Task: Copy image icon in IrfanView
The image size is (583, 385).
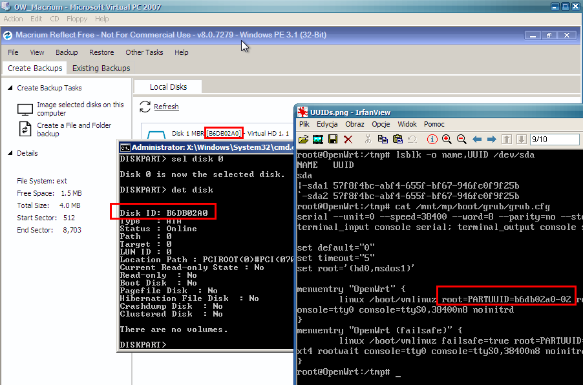Action: click(383, 140)
